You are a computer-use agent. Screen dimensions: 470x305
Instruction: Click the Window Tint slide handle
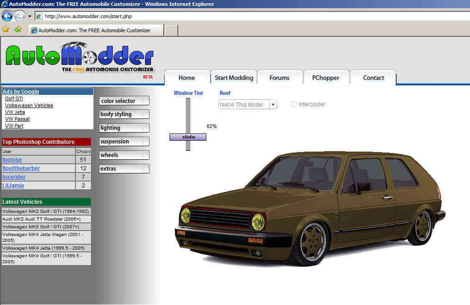(188, 137)
